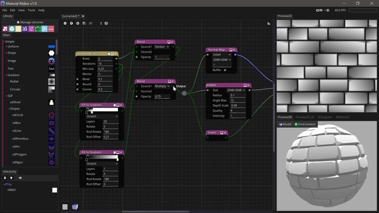Open the View menu
Image resolution: width=379 pixels, height=213 pixels.
tap(21, 11)
